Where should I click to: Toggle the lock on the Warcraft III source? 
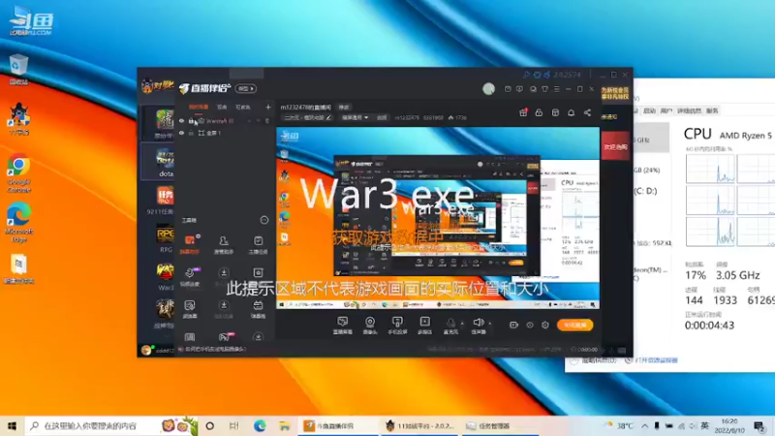191,120
